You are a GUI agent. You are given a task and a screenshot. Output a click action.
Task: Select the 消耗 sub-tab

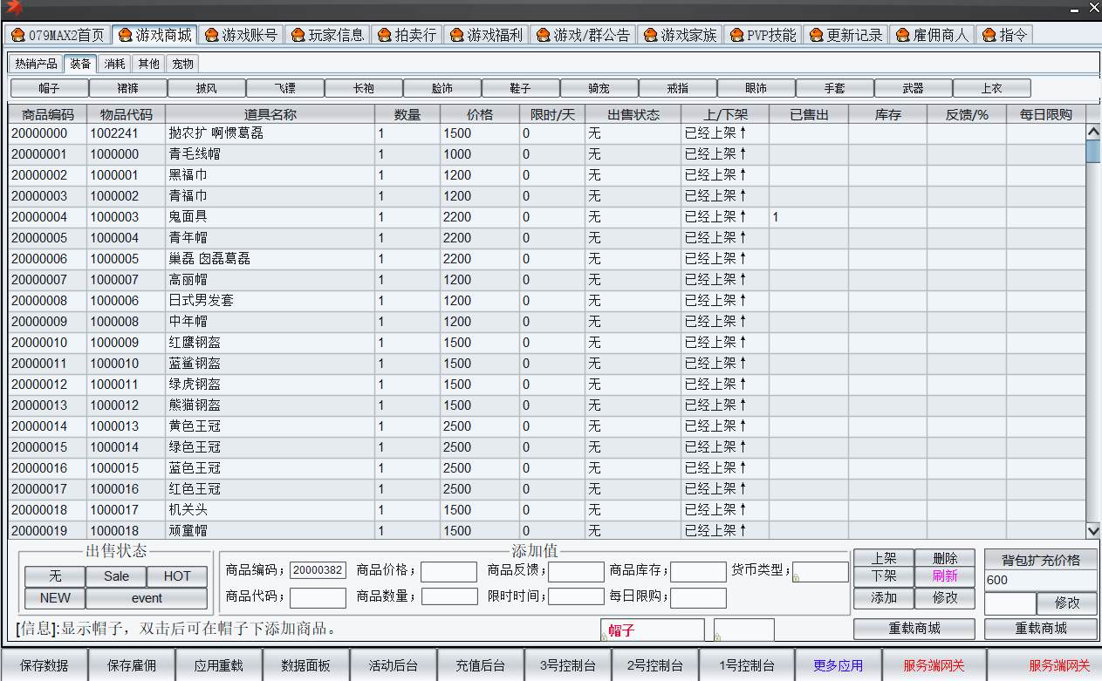(114, 64)
